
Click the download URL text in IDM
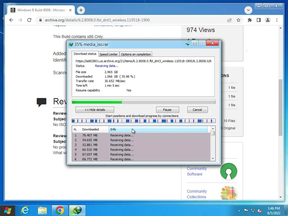tap(143, 61)
